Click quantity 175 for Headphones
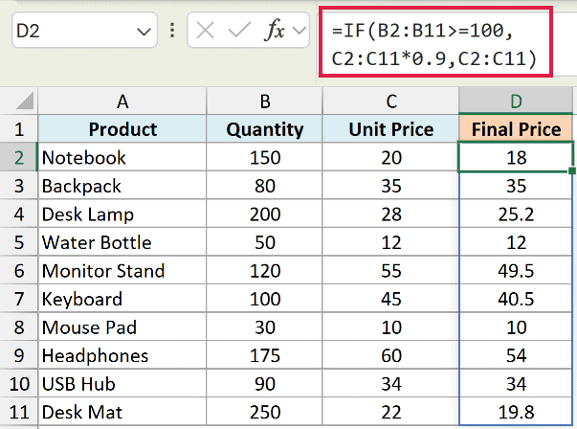 point(265,355)
